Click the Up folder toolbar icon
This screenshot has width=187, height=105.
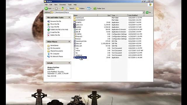click(x=63, y=8)
